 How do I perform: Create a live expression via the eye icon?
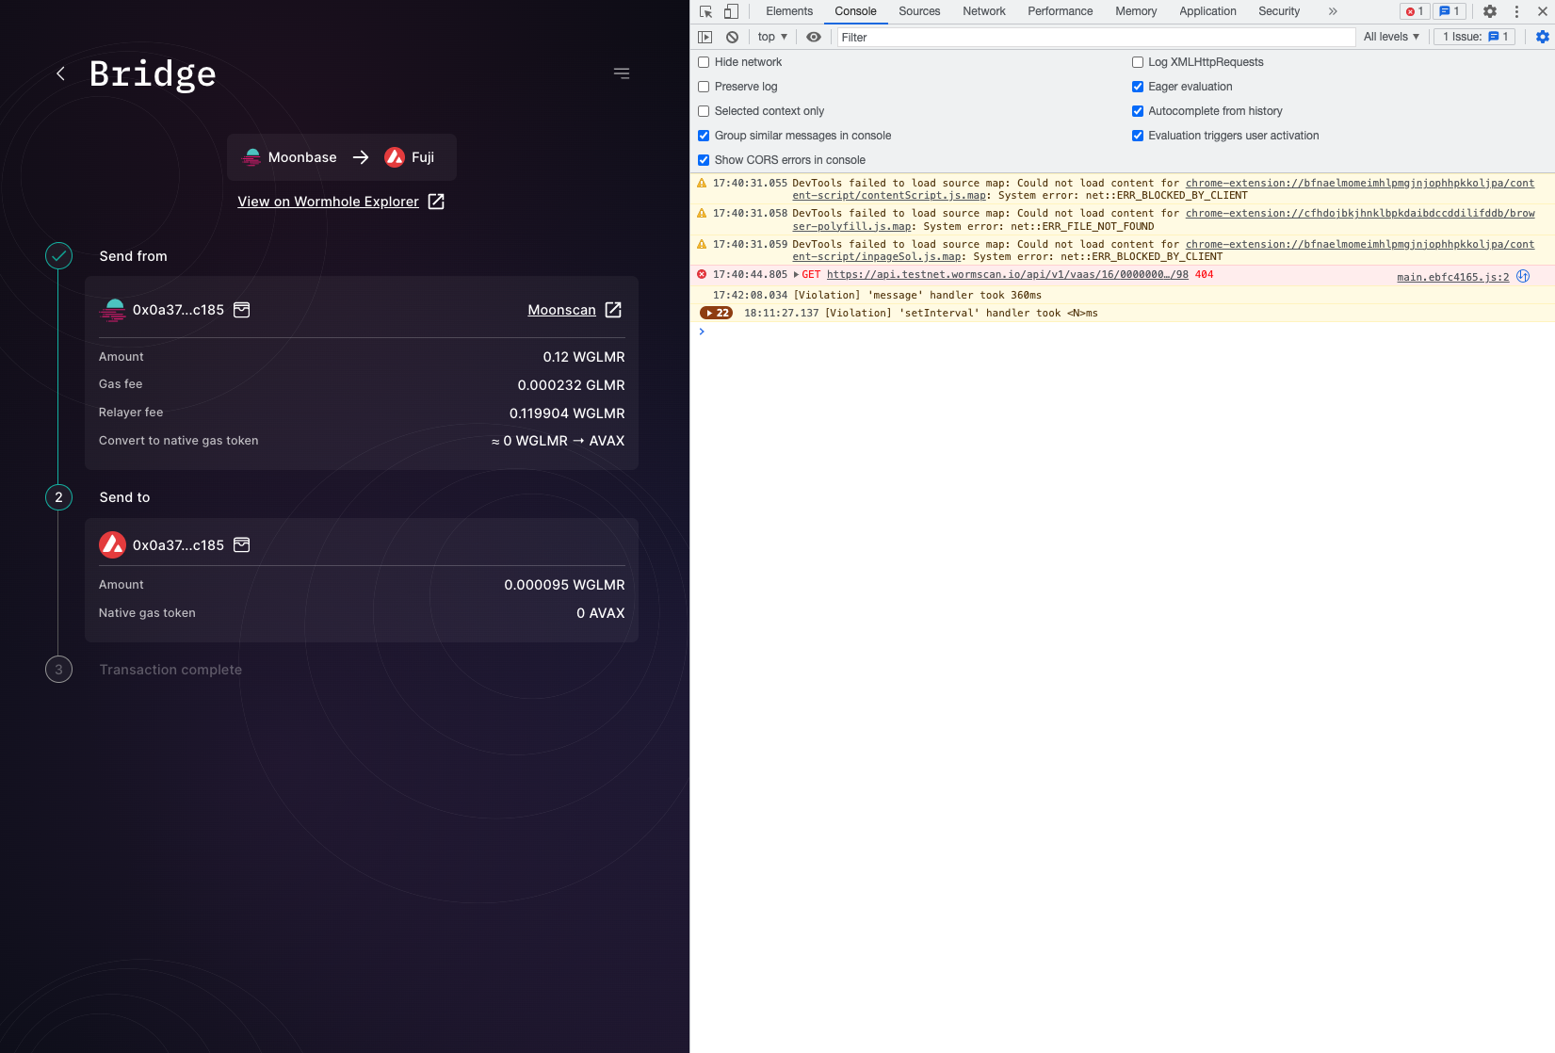[x=813, y=37]
